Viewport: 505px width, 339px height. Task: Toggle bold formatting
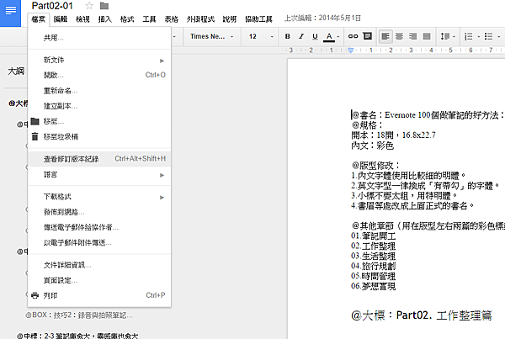coord(288,36)
